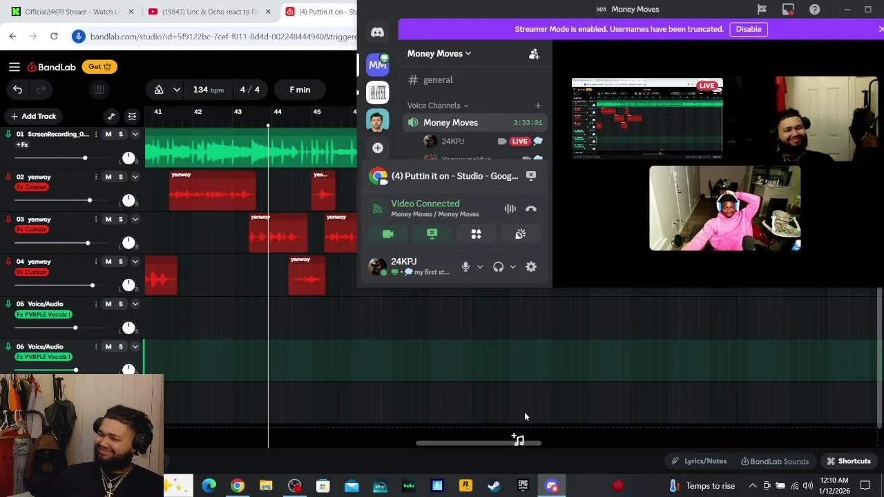Open the Discord microphone options dropdown arrow
This screenshot has height=497, width=884.
pos(480,267)
